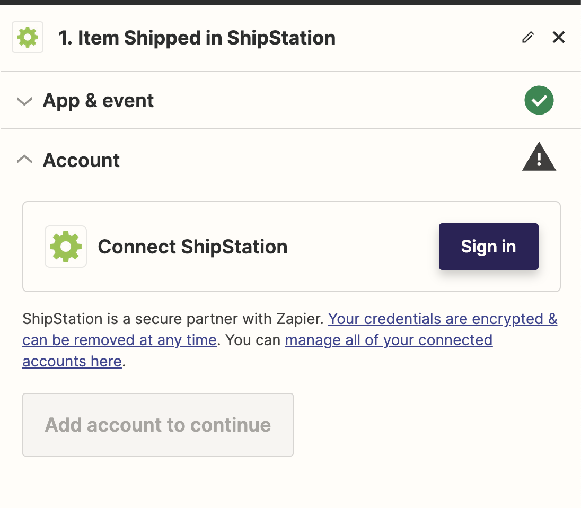Click the step title Item Shipped in ShipStation
581x508 pixels.
pyautogui.click(x=197, y=38)
